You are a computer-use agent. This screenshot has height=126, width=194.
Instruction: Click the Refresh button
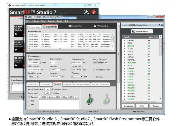(156, 106)
